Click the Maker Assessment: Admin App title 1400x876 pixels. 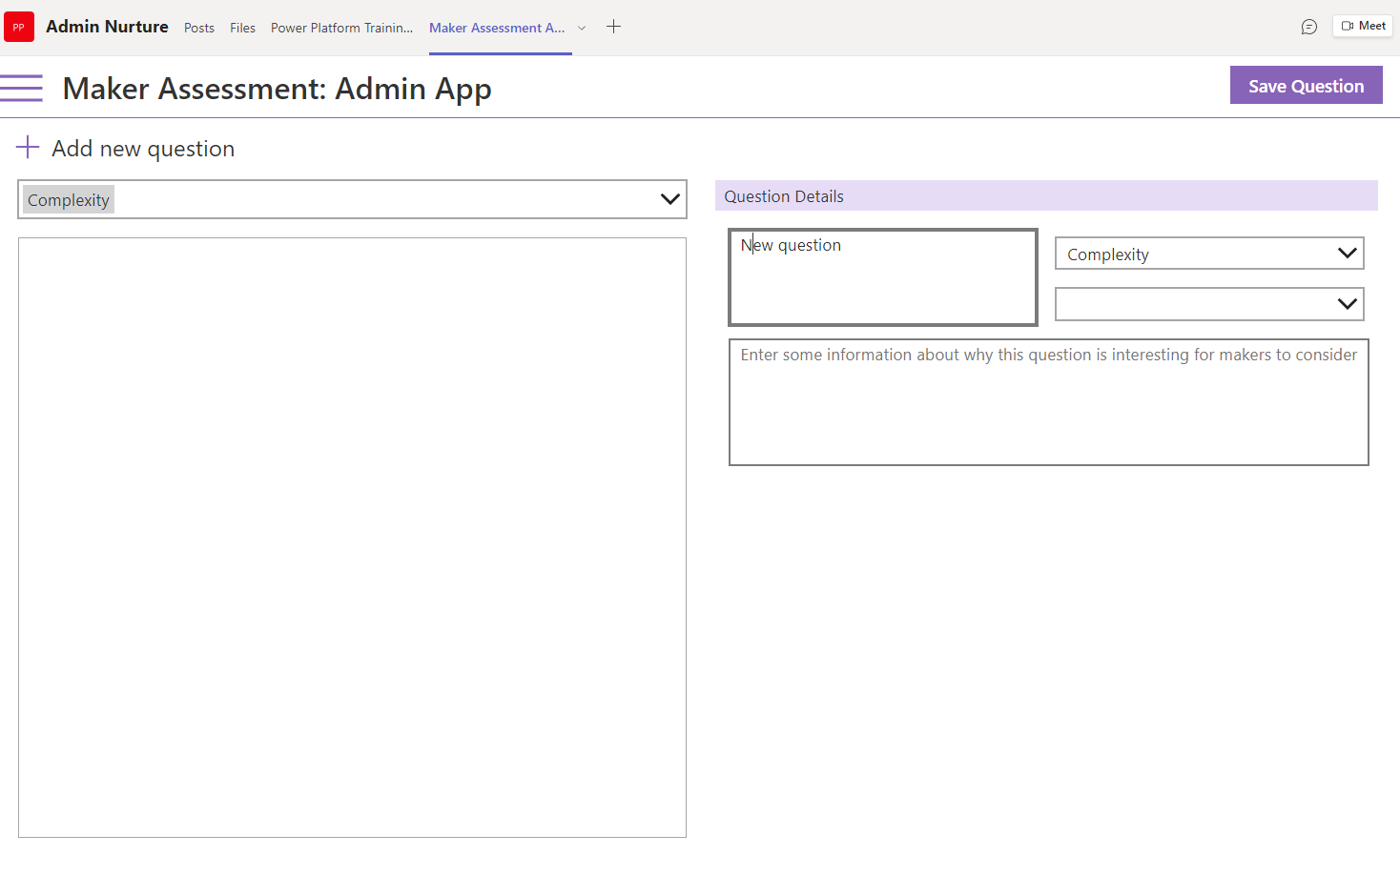277,89
